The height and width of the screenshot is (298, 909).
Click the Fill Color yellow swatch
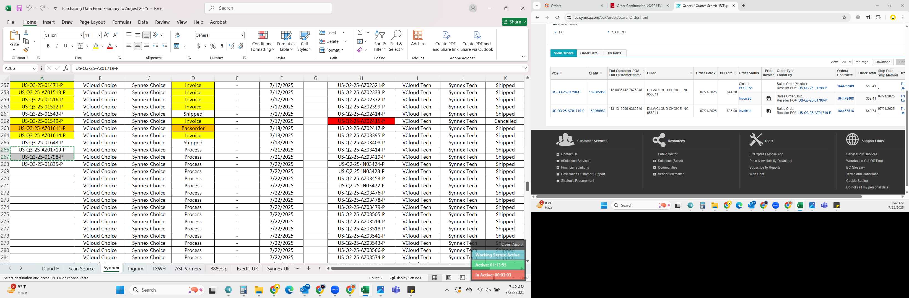[96, 46]
